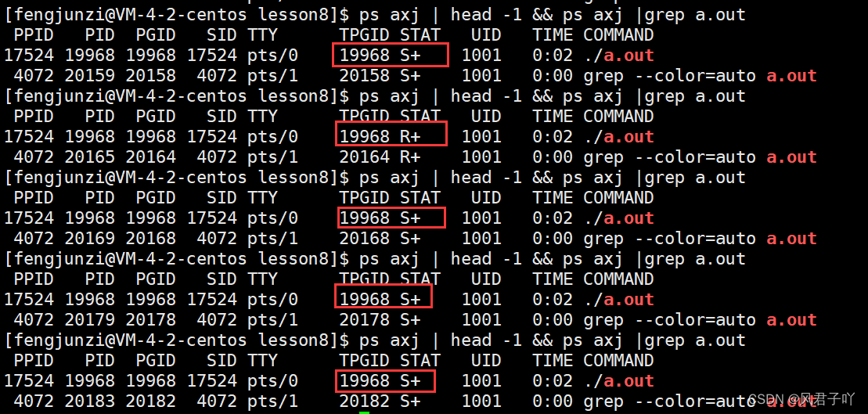This screenshot has height=414, width=868.
Task: Select PID 20183 in the grep row
Action: (x=90, y=401)
